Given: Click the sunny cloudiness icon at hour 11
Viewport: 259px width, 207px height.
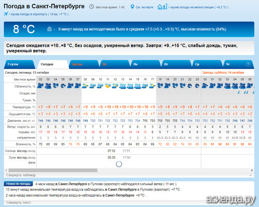Looking at the screenshot, I should coord(108,86).
